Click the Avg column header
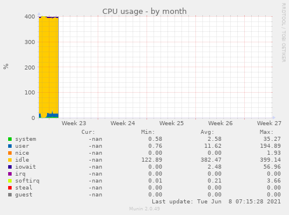This screenshot has height=215, width=289. (x=207, y=132)
